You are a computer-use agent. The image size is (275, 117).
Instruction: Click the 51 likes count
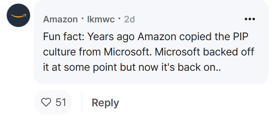pyautogui.click(x=61, y=102)
